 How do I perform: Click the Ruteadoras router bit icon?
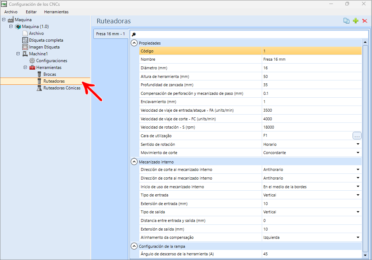click(39, 81)
